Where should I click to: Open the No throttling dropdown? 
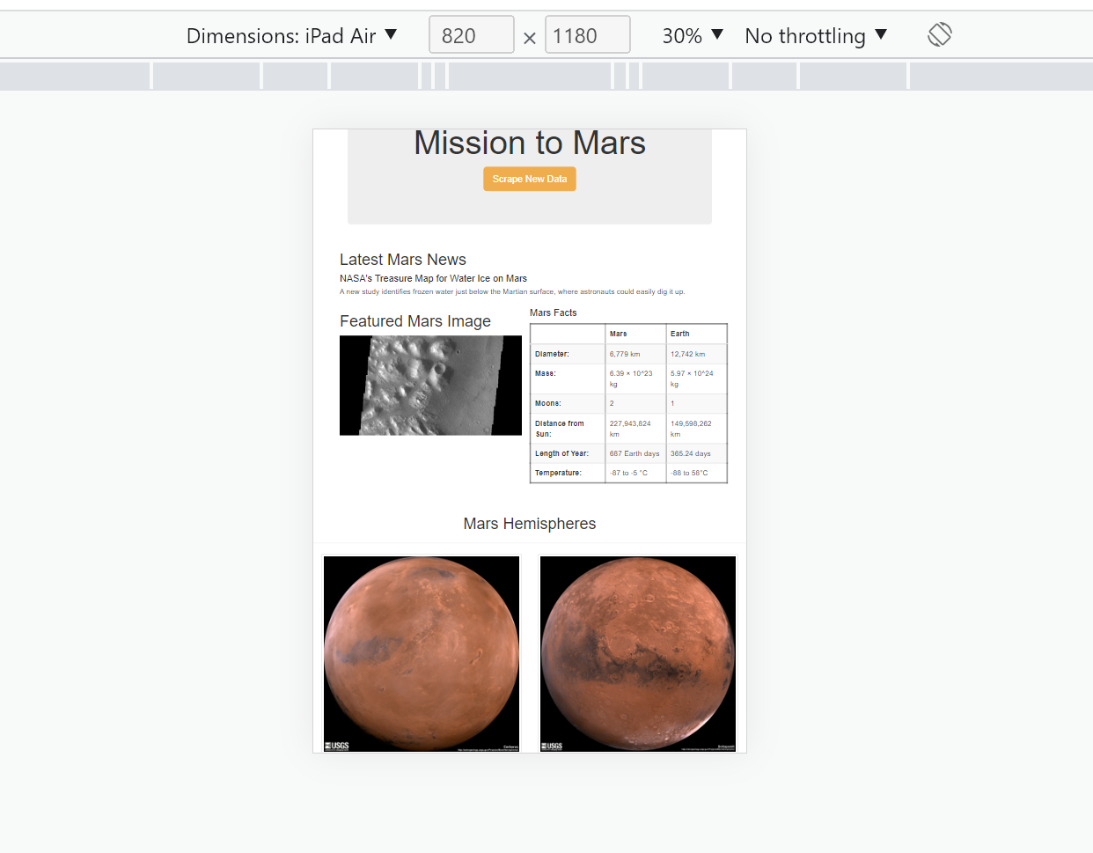816,36
